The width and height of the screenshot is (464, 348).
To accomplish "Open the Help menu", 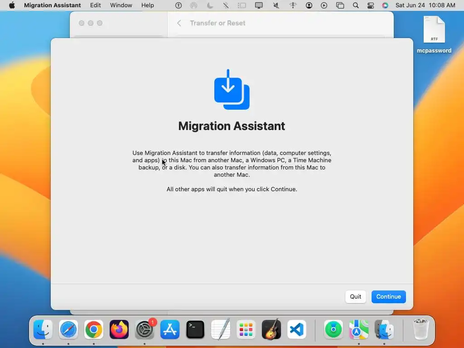I will [147, 5].
